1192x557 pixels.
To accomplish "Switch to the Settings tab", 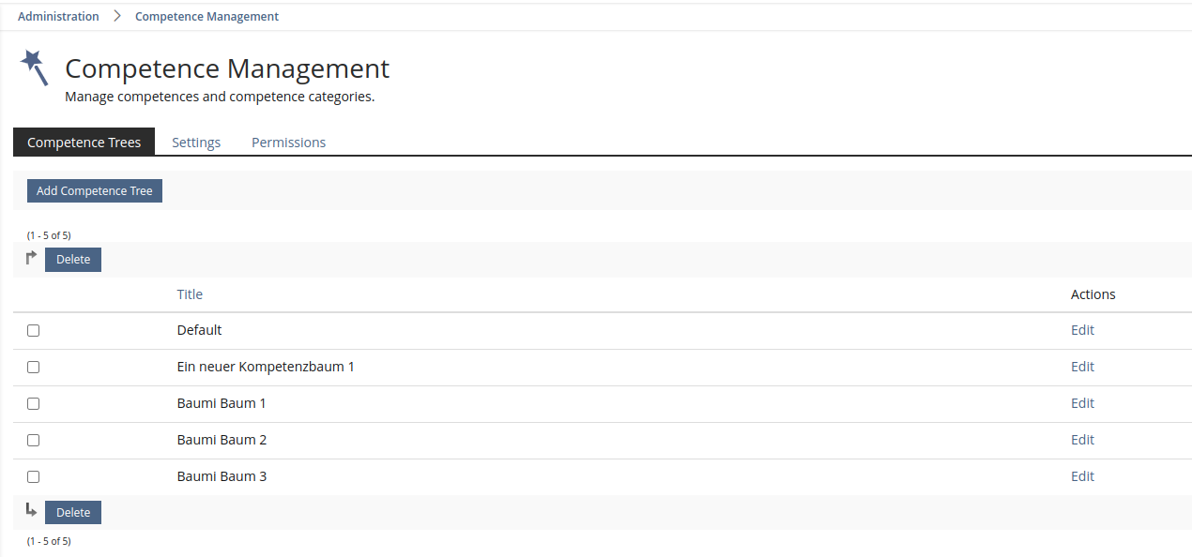I will (196, 143).
